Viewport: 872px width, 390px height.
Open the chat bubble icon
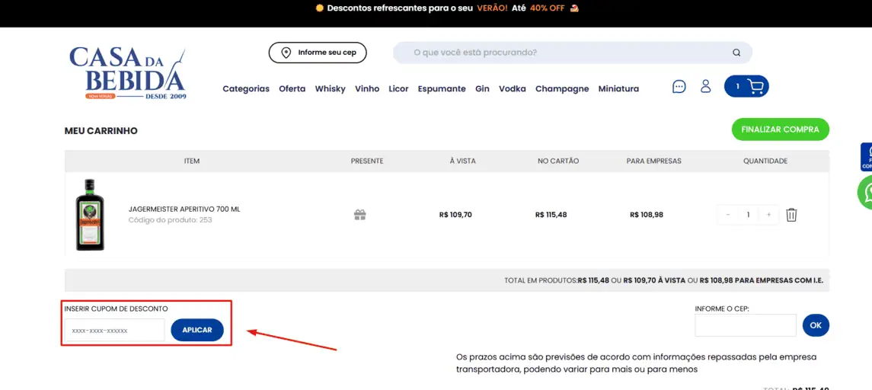pos(679,86)
